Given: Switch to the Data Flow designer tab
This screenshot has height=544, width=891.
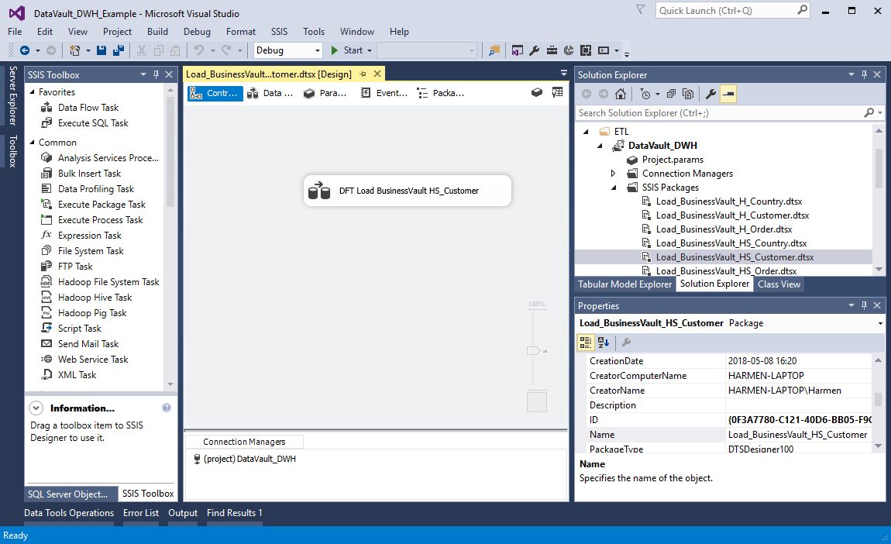Looking at the screenshot, I should (x=270, y=93).
